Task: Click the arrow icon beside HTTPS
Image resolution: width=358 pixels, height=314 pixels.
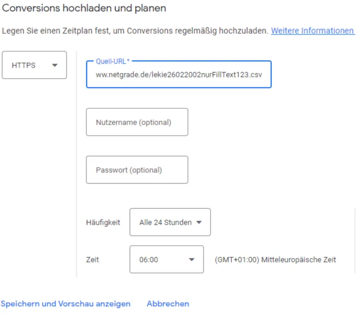Action: [55, 65]
